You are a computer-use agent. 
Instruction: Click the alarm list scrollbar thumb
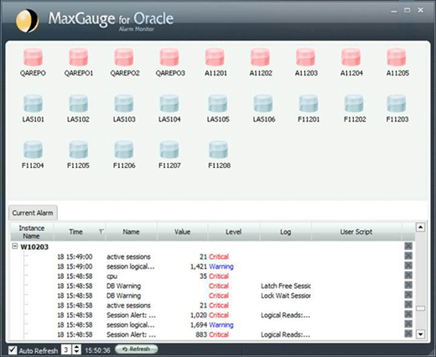[x=420, y=308]
